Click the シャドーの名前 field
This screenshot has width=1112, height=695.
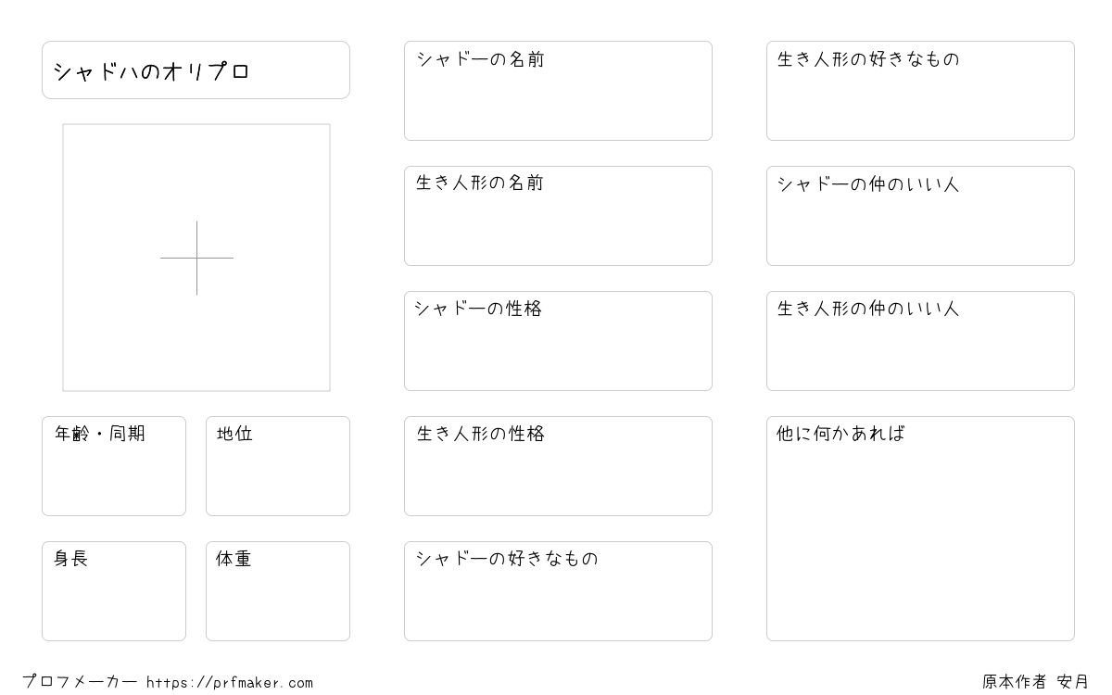[558, 91]
